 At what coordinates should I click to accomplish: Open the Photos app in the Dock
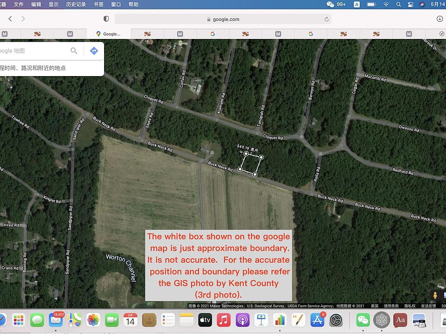[93, 320]
